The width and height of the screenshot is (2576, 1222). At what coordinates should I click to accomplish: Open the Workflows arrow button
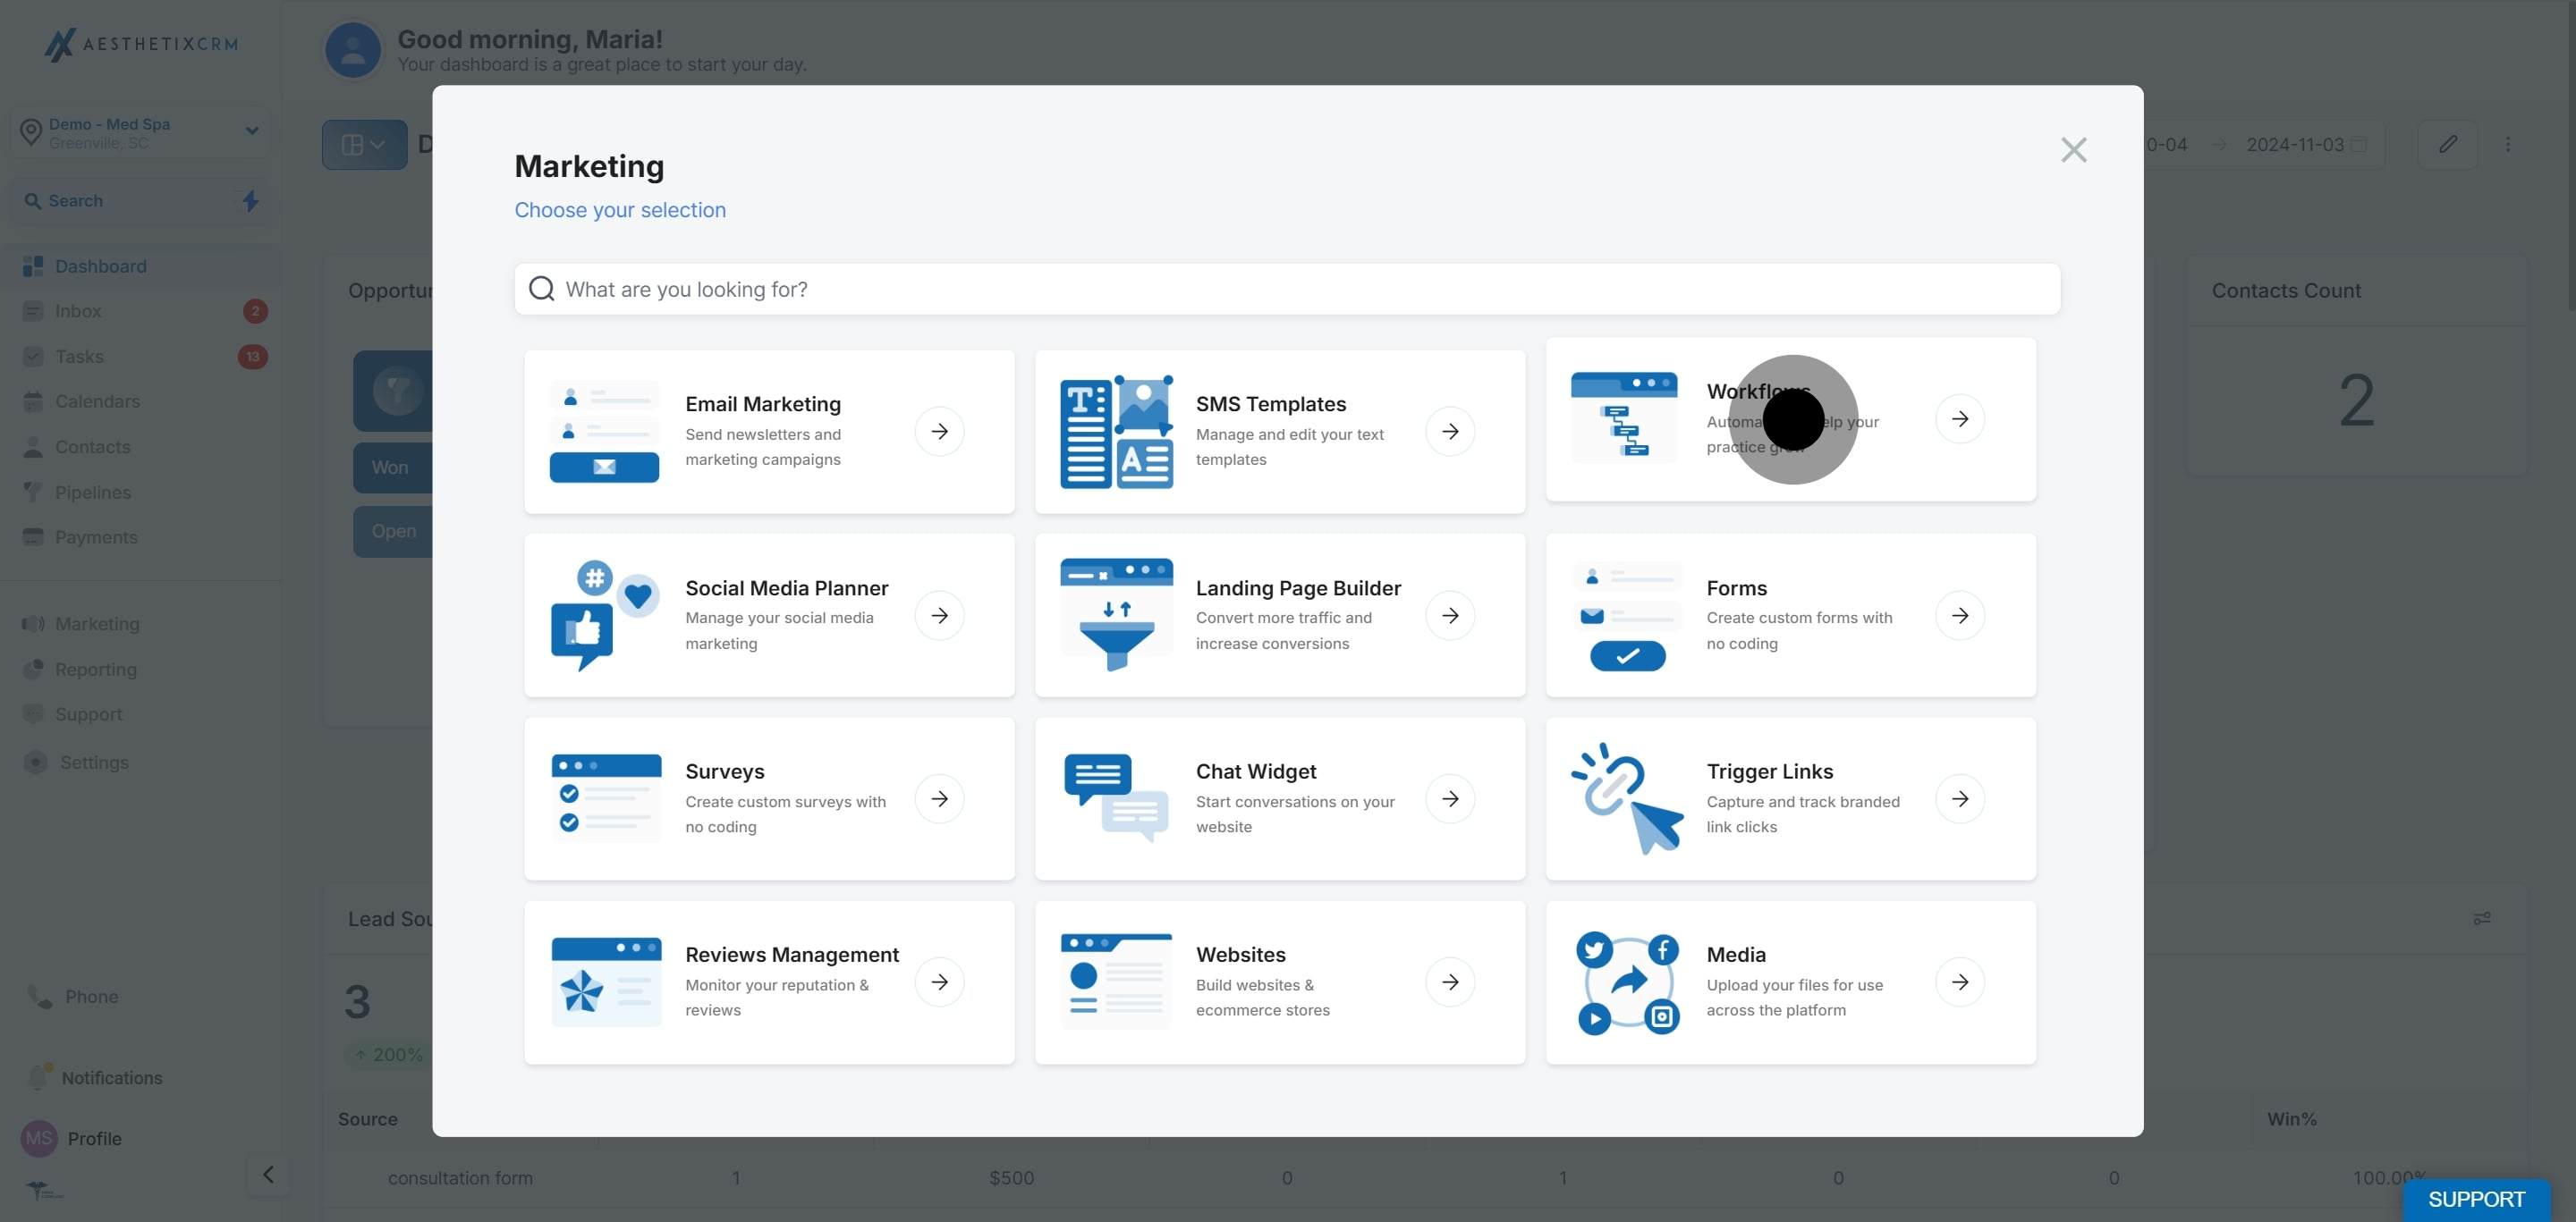click(1960, 418)
